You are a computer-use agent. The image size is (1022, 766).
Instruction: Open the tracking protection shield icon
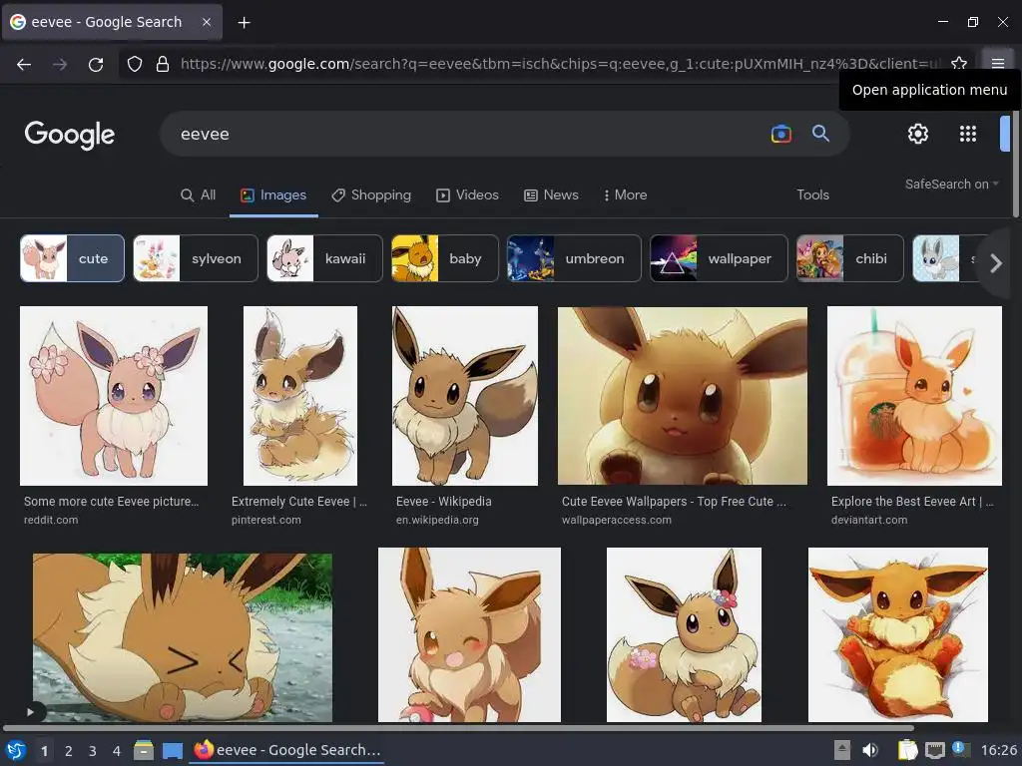pos(135,64)
